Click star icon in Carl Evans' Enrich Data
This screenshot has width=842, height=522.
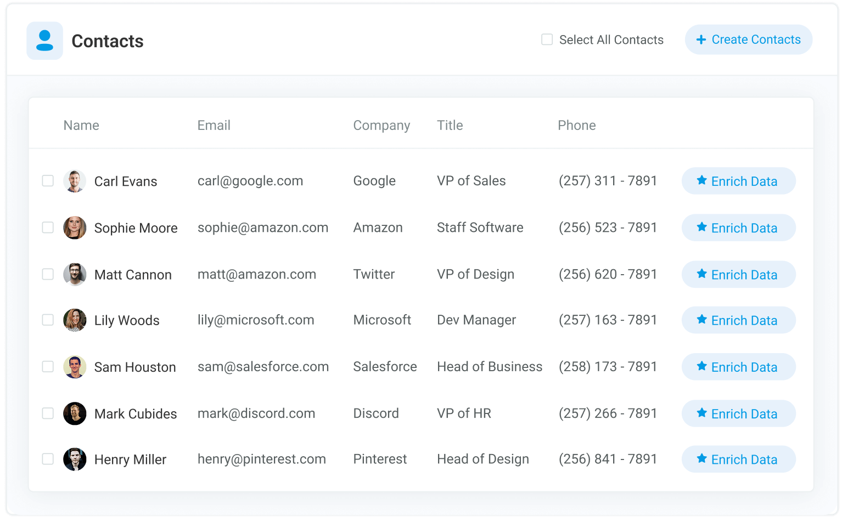click(x=701, y=180)
